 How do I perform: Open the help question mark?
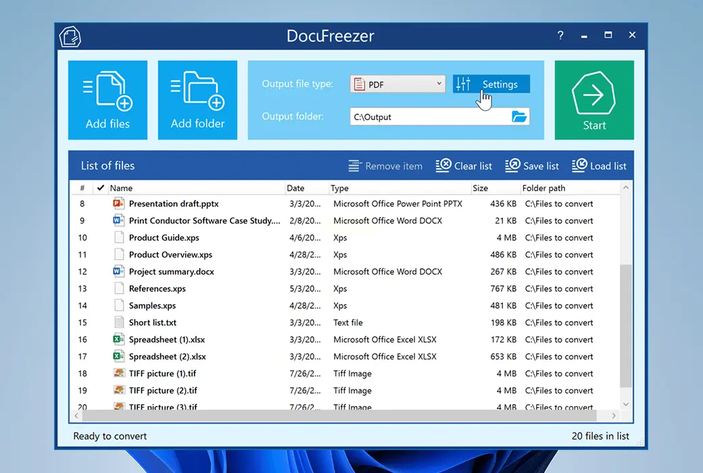point(560,35)
